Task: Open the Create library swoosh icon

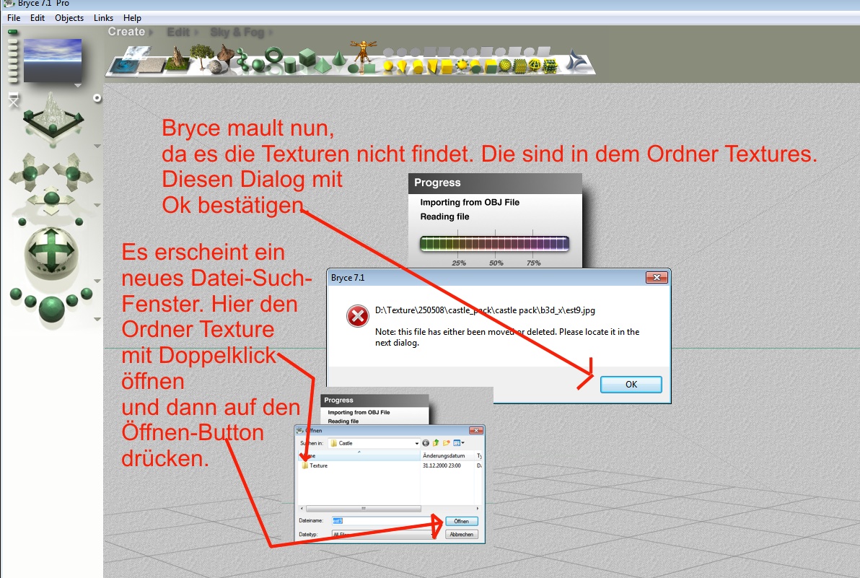Action: pyautogui.click(x=576, y=61)
